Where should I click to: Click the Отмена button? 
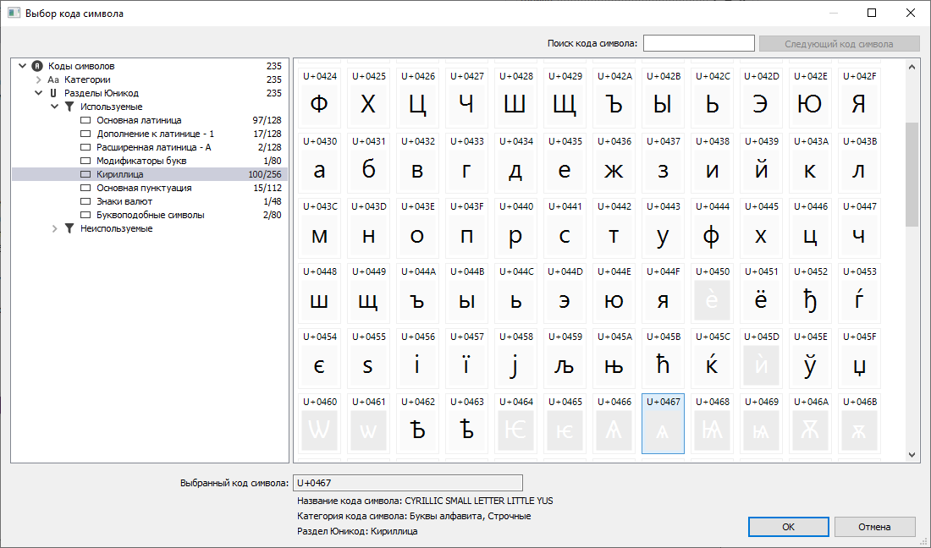(874, 527)
